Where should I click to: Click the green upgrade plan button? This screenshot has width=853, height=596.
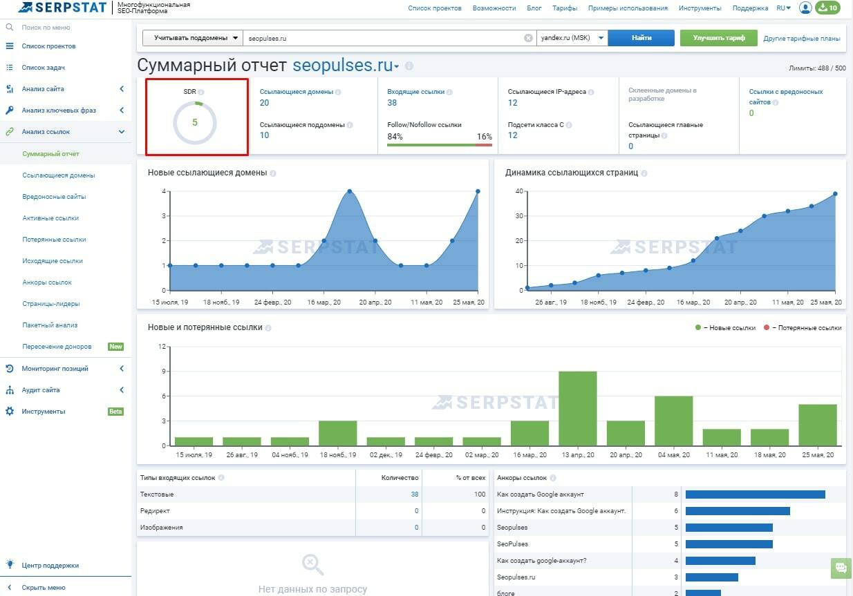click(719, 38)
